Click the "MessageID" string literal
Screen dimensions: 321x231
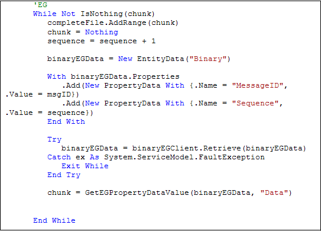click(257, 85)
